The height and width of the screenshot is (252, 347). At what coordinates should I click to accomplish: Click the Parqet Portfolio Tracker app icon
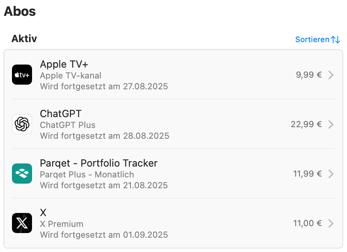(22, 174)
